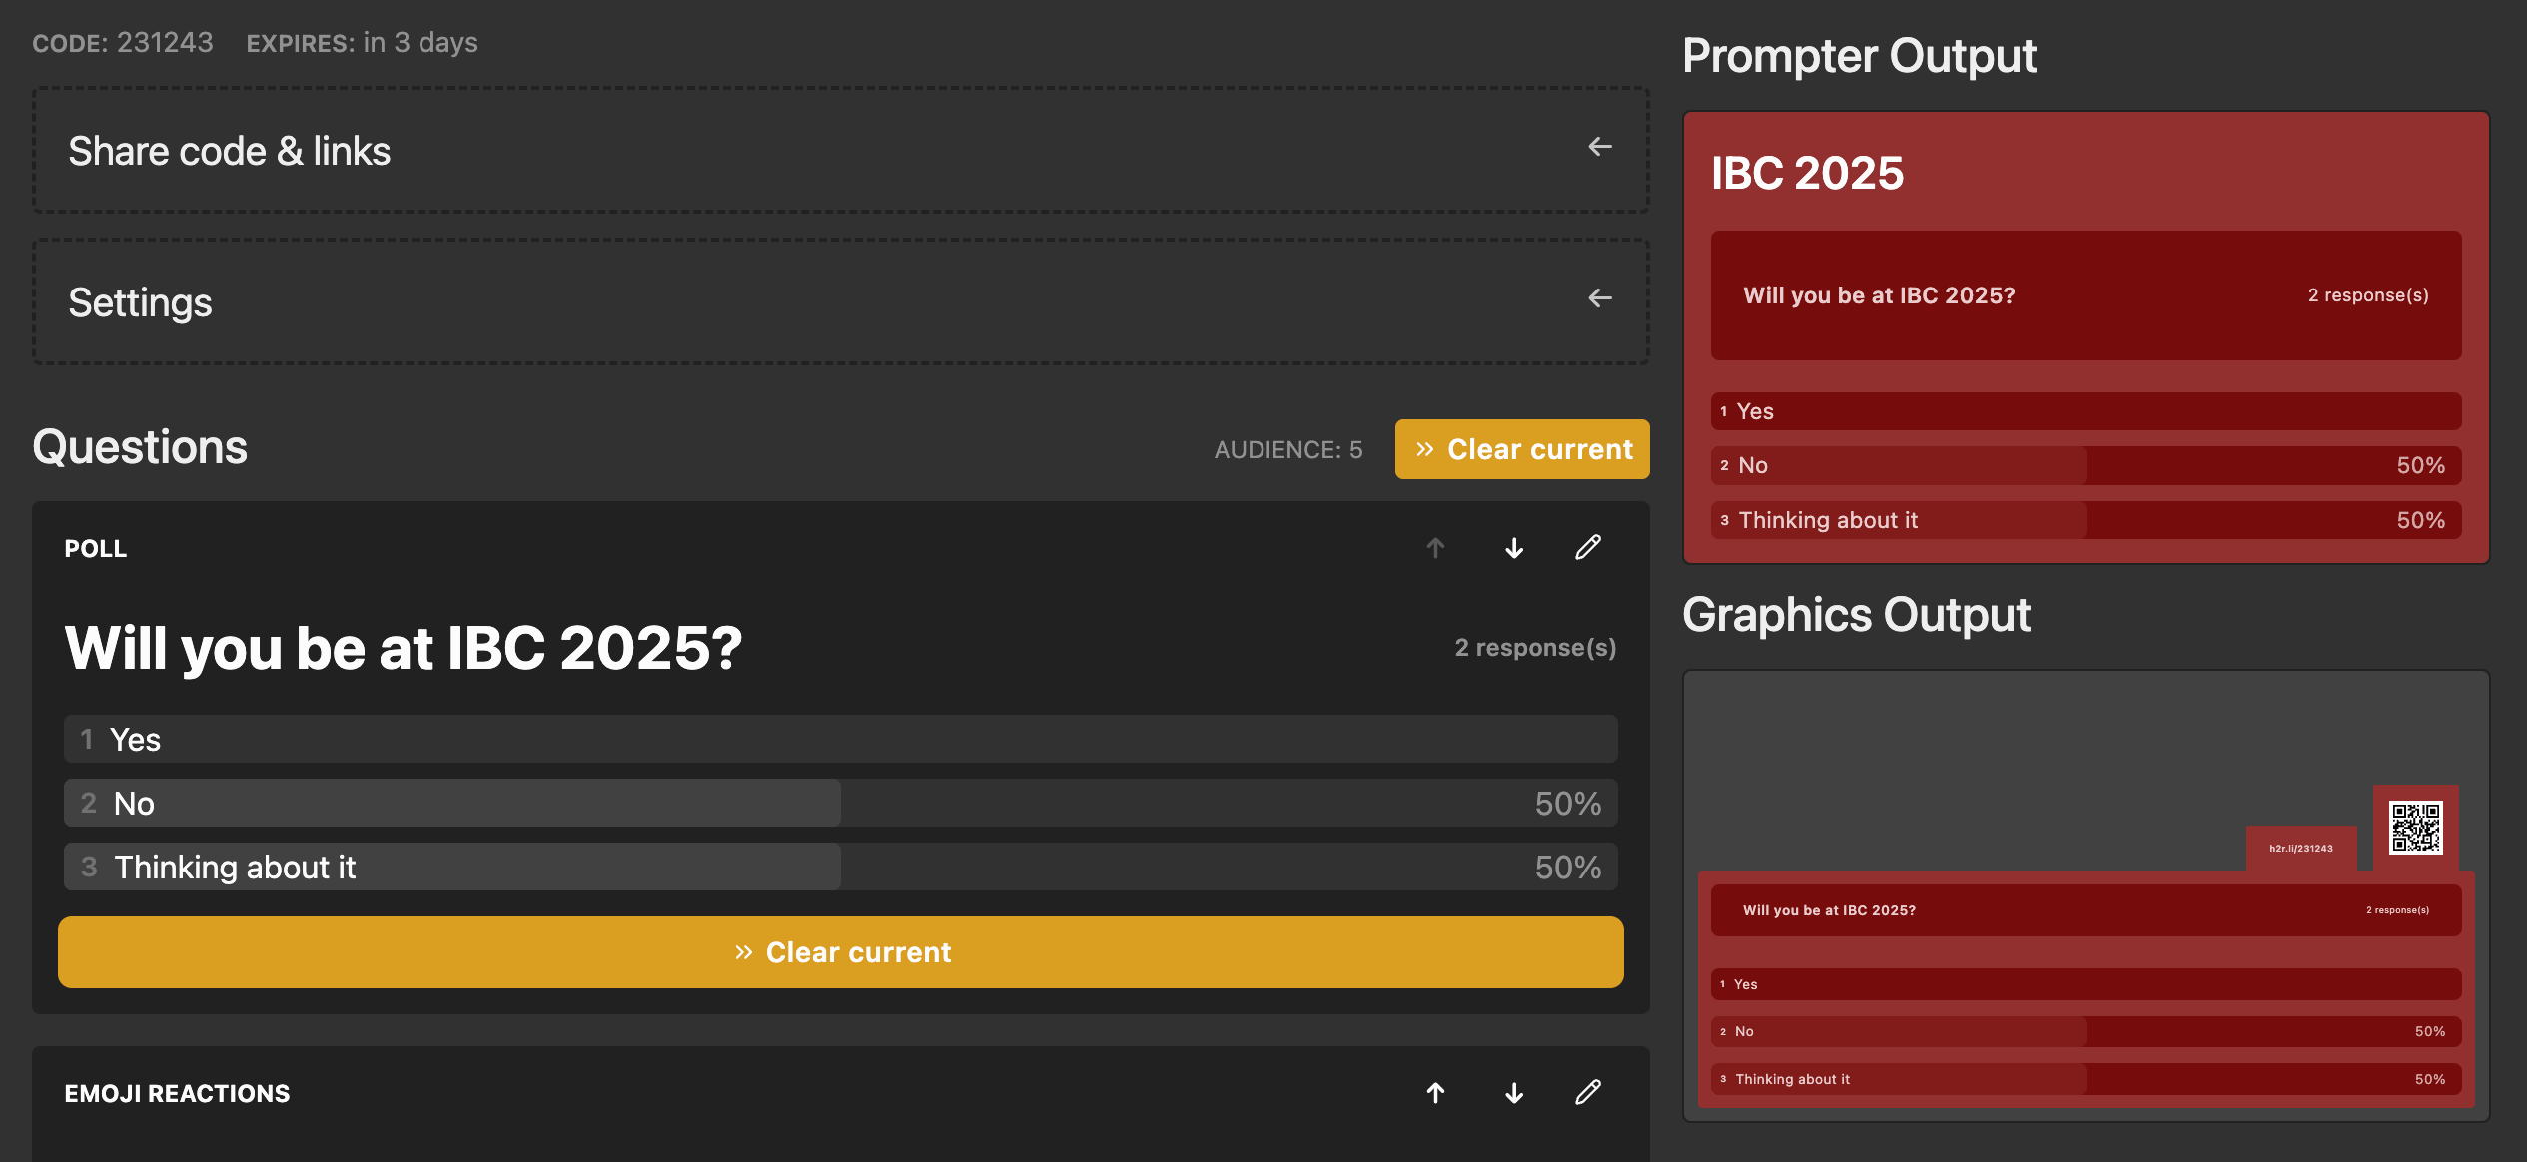Click Yes bar in Prompter Output
This screenshot has width=2527, height=1162.
coord(2086,411)
